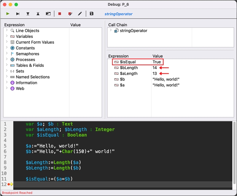This screenshot has height=196, width=237.
Task: Click the stringOperator method name link
Action: click(x=118, y=14)
